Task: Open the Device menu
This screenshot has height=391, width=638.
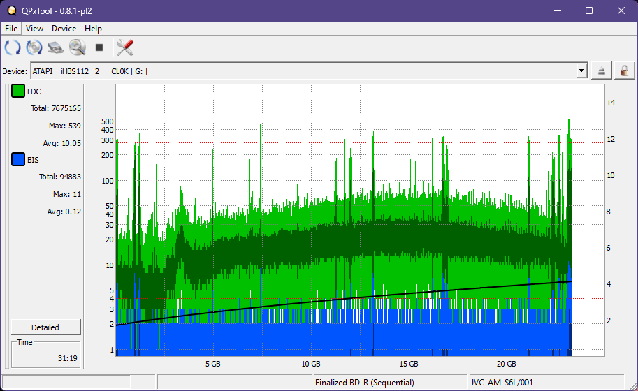Action: point(64,29)
